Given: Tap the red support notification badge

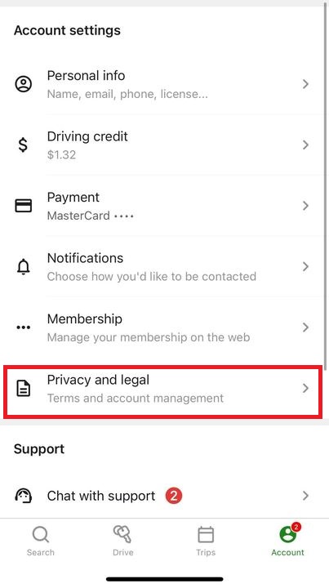Looking at the screenshot, I should point(174,496).
